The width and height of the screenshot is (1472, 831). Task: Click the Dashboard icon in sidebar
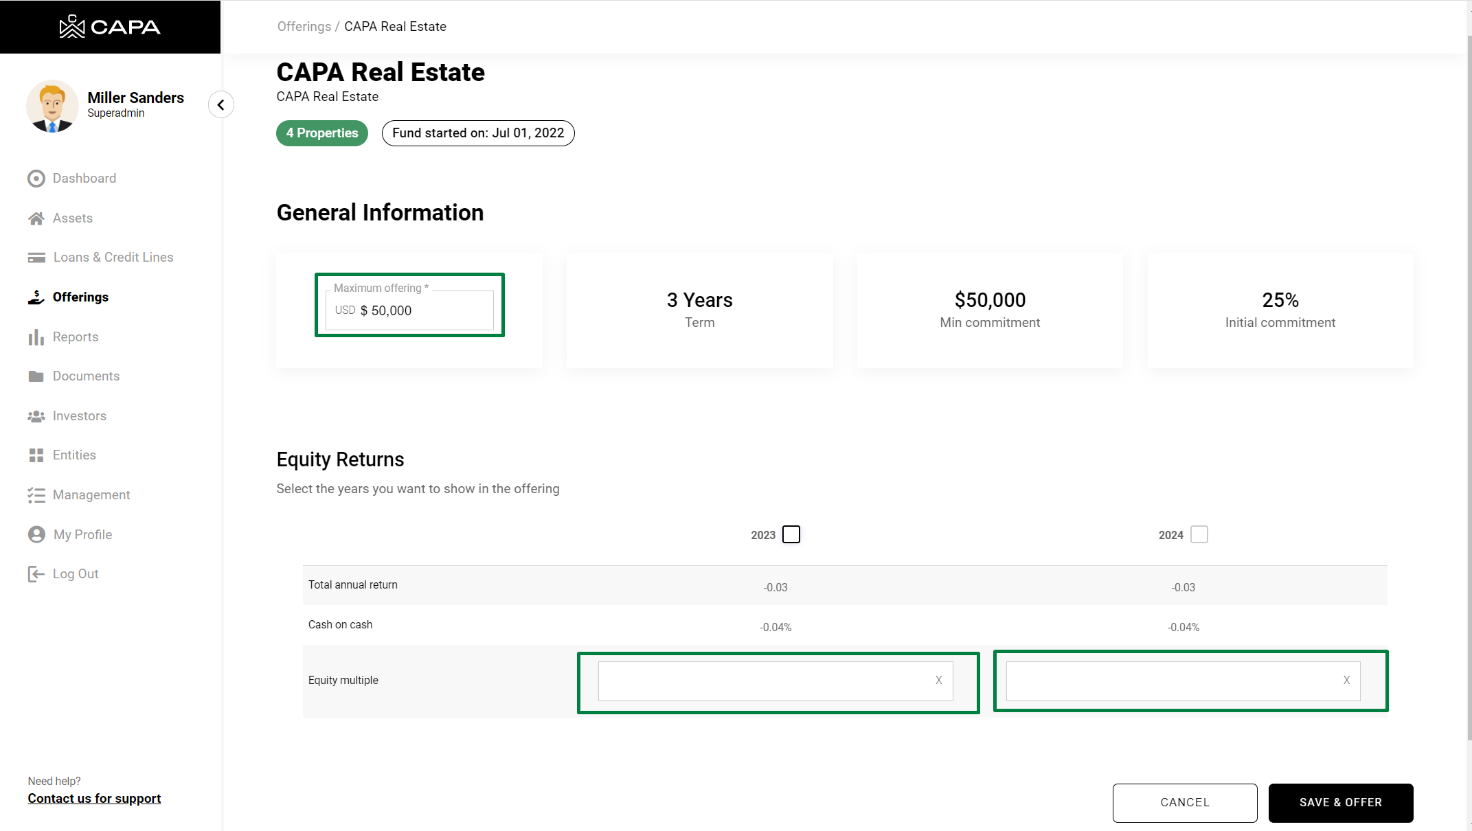[36, 179]
